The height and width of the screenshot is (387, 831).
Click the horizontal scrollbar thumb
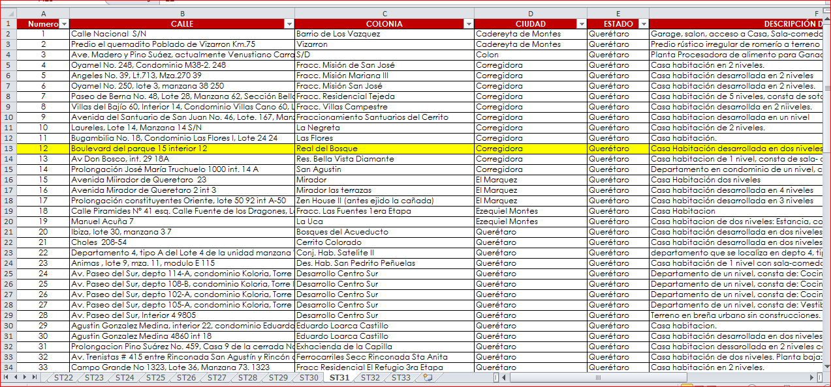[598, 377]
